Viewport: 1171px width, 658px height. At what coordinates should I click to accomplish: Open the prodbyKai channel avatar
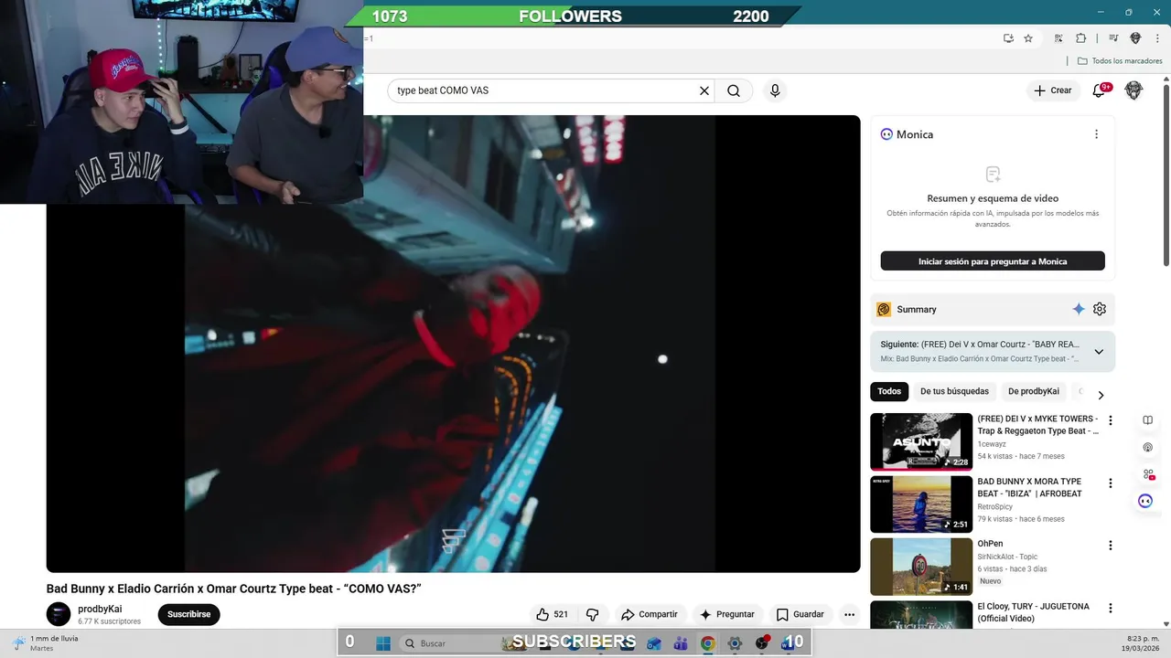[59, 614]
